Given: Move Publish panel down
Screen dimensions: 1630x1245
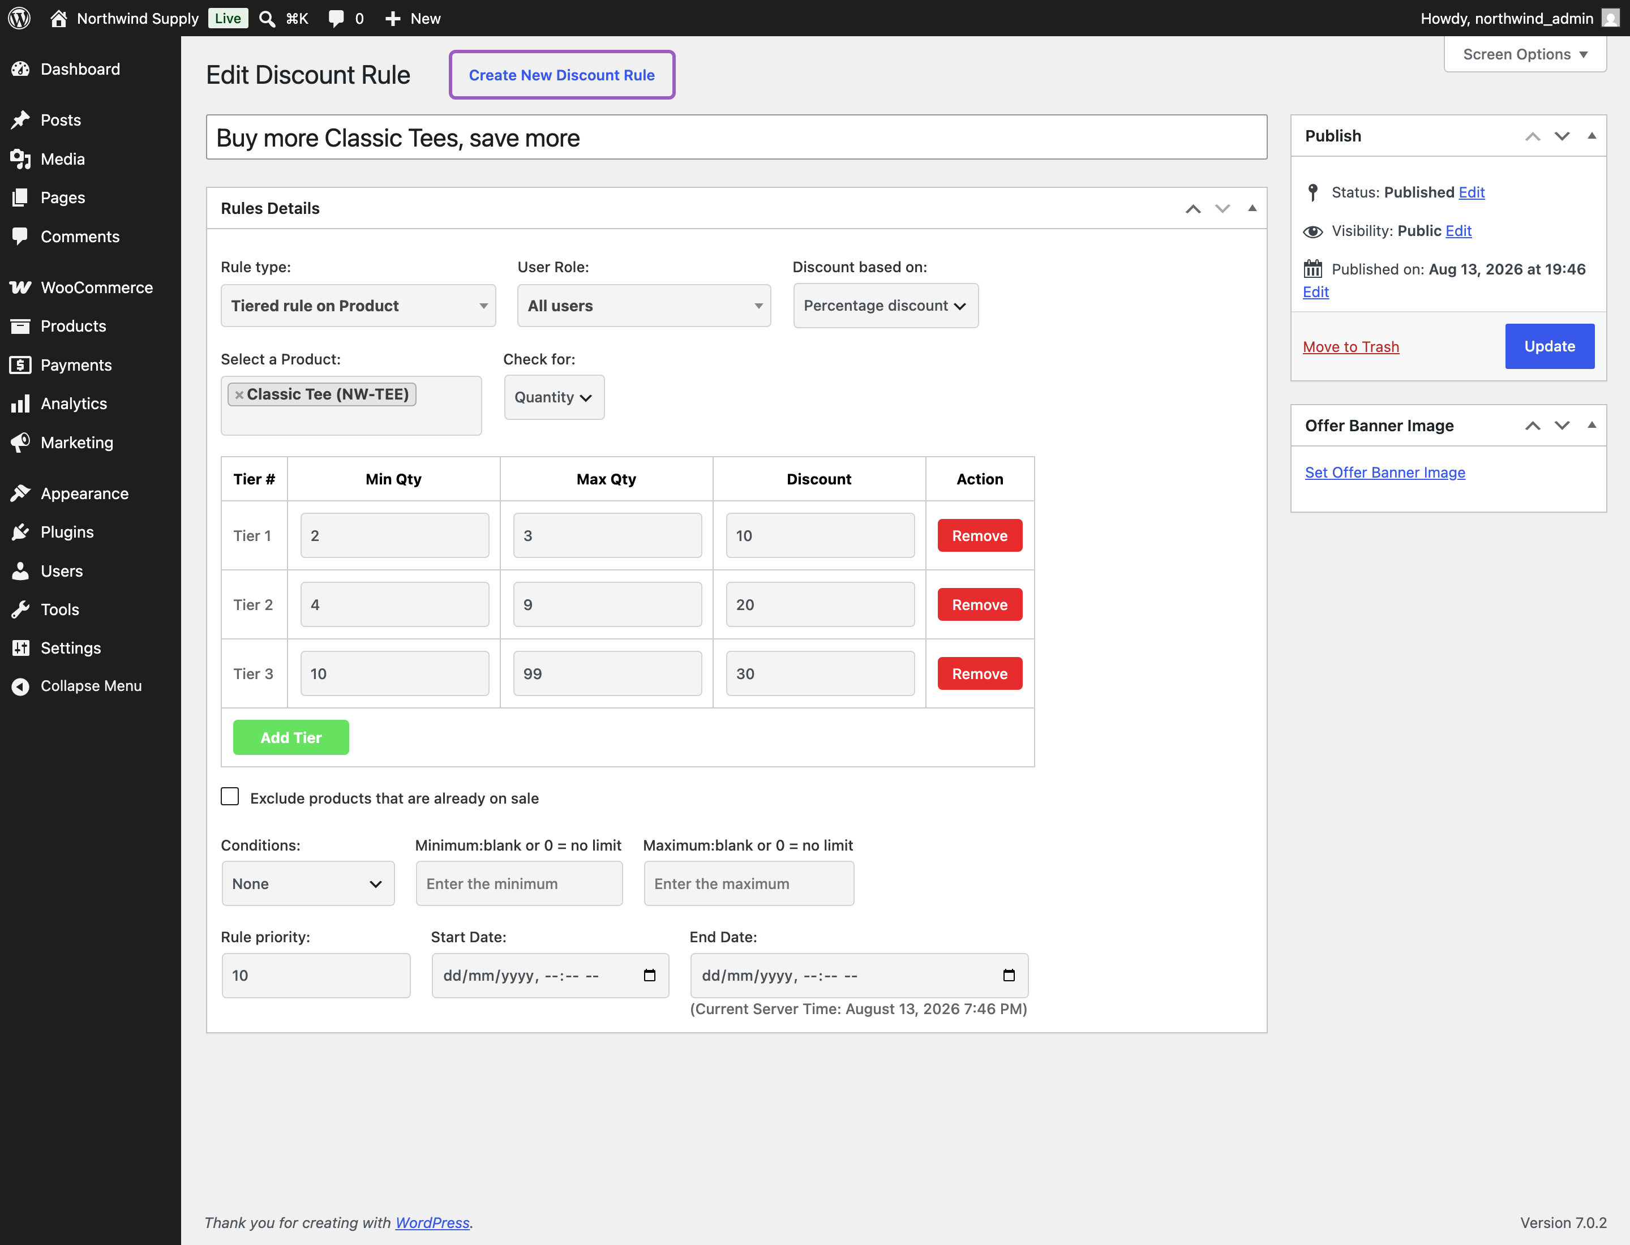Looking at the screenshot, I should pyautogui.click(x=1562, y=136).
